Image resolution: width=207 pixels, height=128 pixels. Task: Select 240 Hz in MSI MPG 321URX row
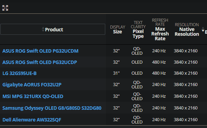(159, 96)
